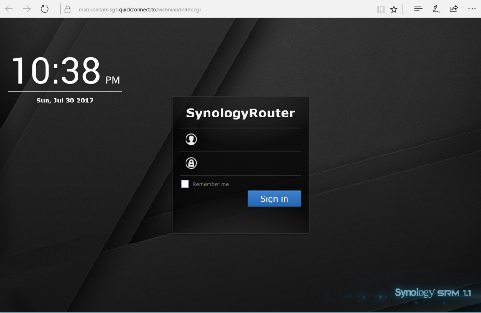Click the SynologyRouter title text

[240, 113]
